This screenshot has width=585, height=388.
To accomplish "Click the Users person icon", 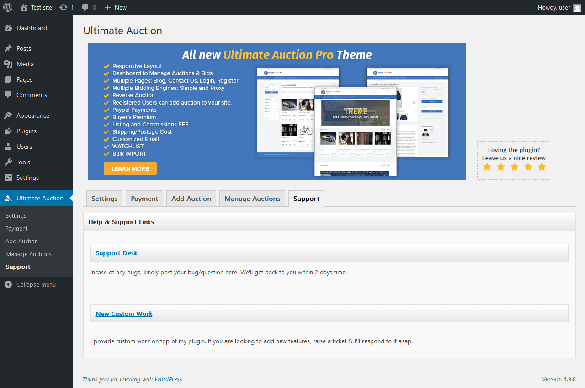I will [x=8, y=147].
